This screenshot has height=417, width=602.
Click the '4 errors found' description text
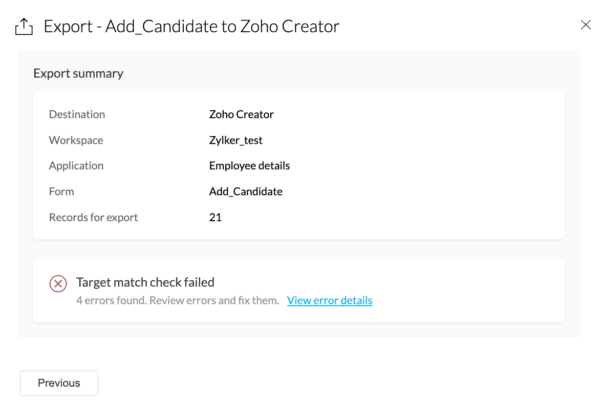177,300
